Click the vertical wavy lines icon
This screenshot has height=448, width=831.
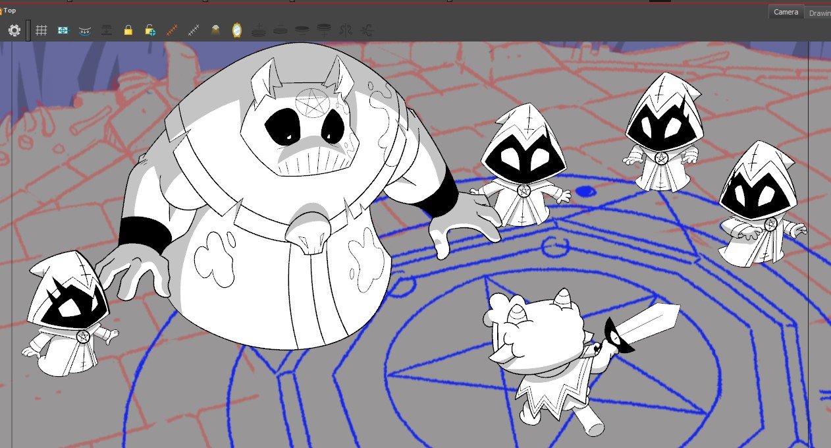coord(346,30)
